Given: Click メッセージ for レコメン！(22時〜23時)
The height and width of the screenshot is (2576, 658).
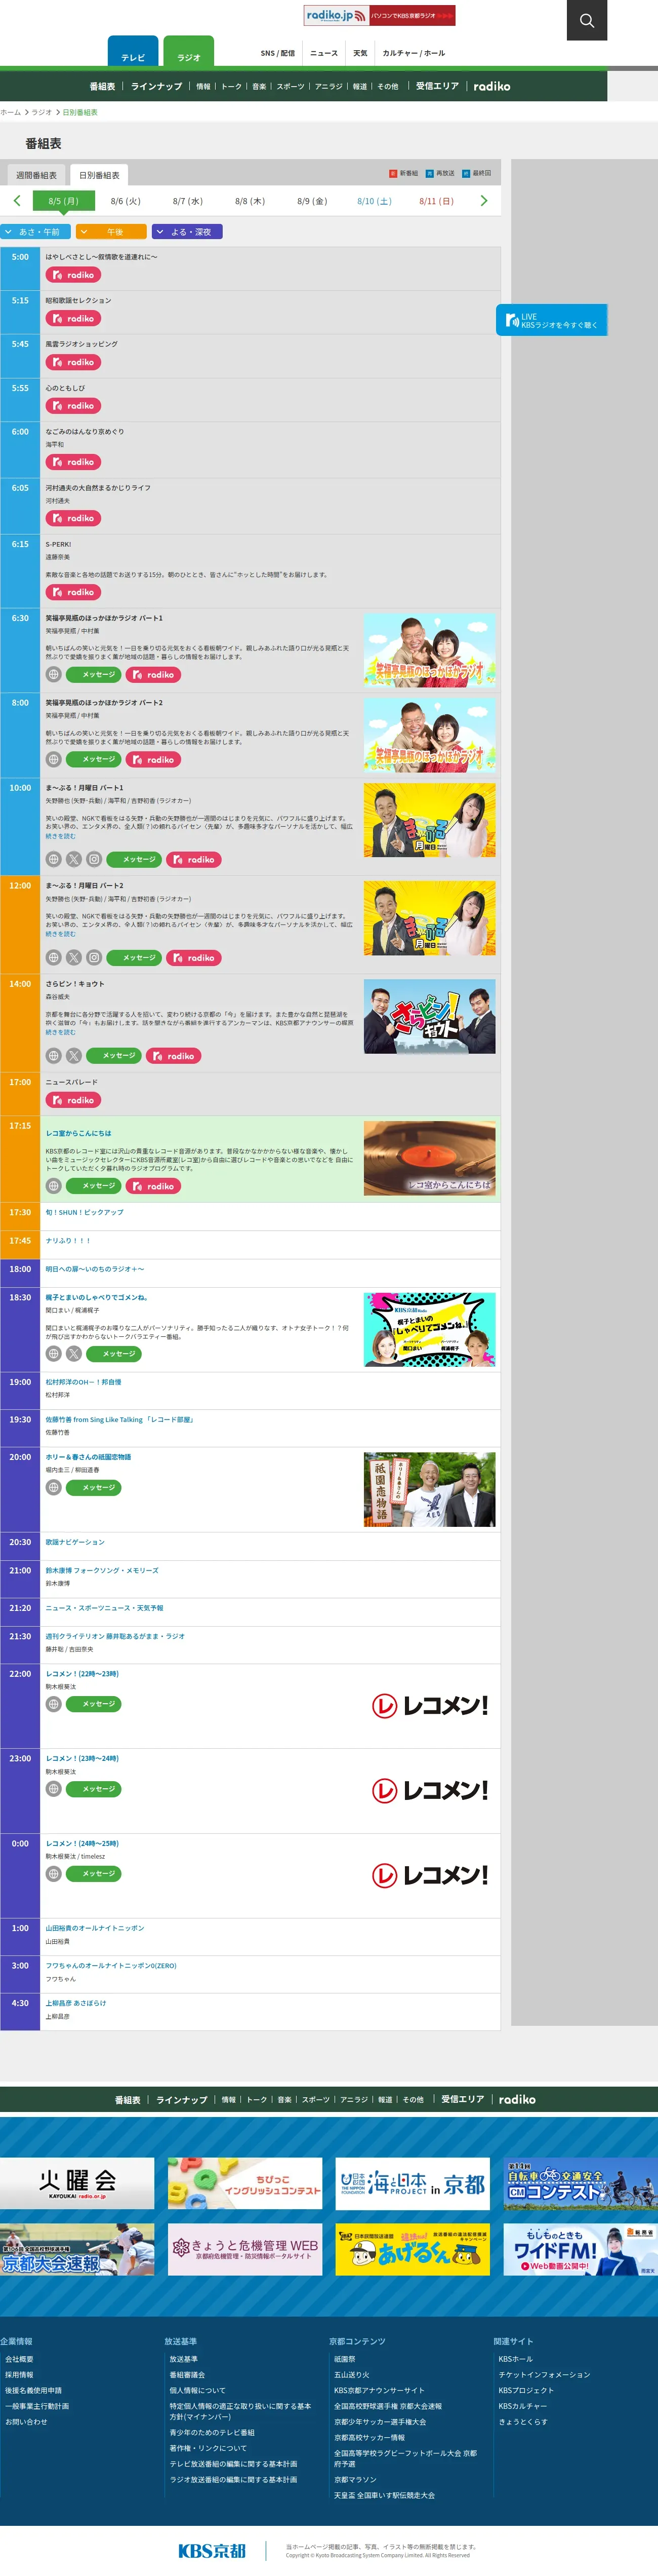Looking at the screenshot, I should tap(93, 1704).
